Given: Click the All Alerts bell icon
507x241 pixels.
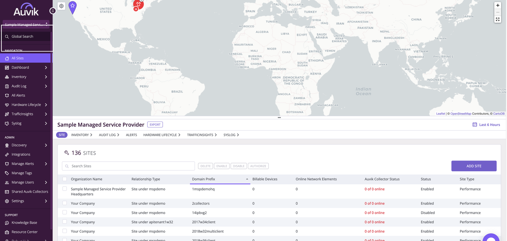Looking at the screenshot, I should [7, 95].
